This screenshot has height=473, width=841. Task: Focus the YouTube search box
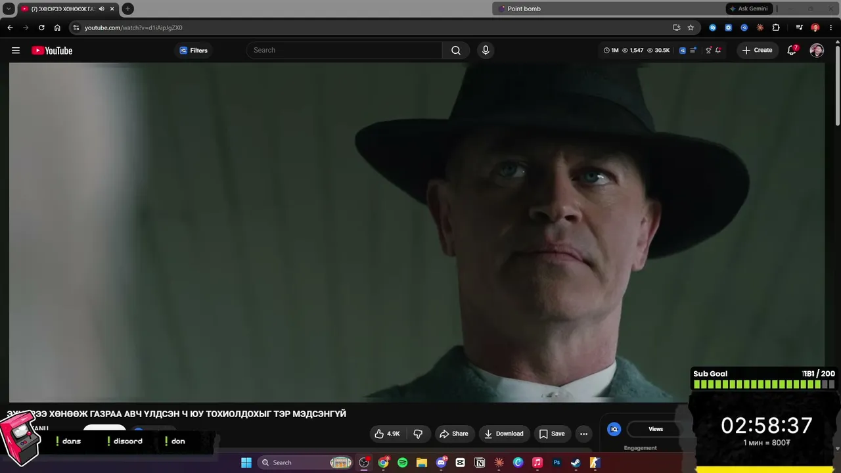[x=344, y=51]
